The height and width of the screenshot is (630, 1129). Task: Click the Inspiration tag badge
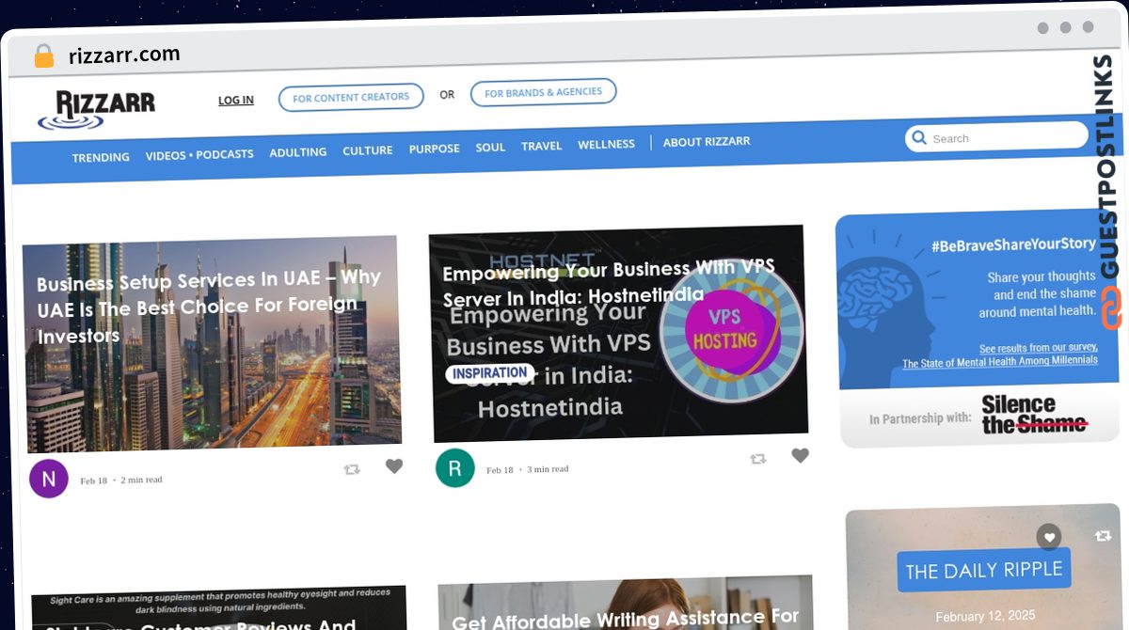(x=490, y=373)
